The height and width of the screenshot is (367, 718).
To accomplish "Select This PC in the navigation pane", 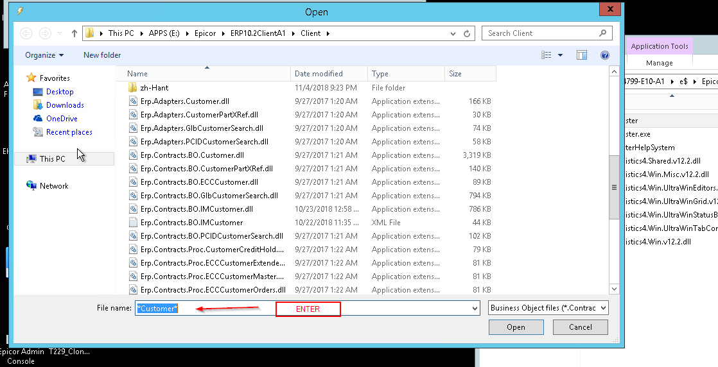I will pos(64,158).
